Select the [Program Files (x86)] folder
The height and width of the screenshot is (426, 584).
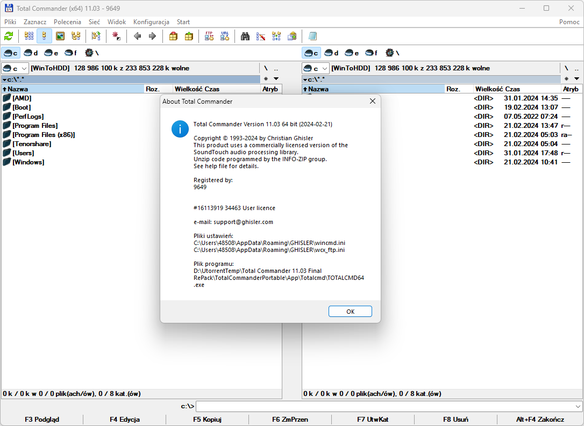tap(44, 135)
